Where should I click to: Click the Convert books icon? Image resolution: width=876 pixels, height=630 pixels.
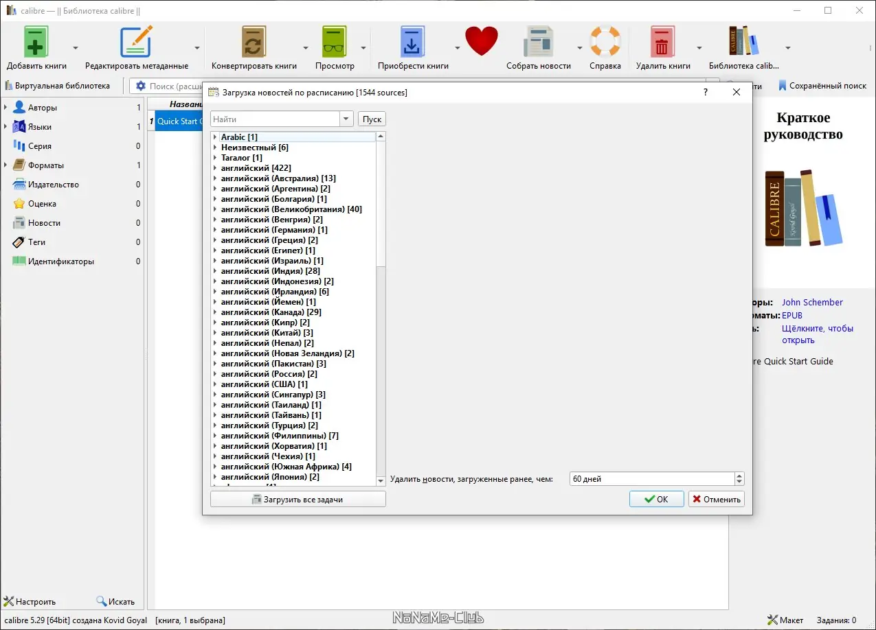(x=254, y=42)
